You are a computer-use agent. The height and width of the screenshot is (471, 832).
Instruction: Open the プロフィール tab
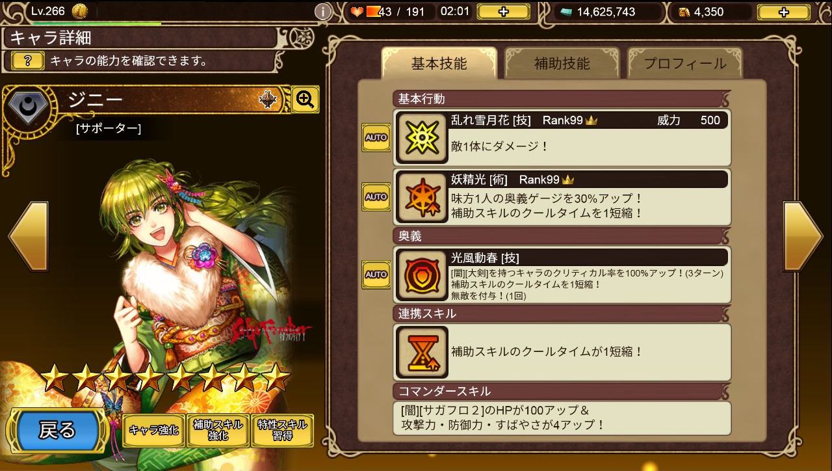tap(685, 63)
